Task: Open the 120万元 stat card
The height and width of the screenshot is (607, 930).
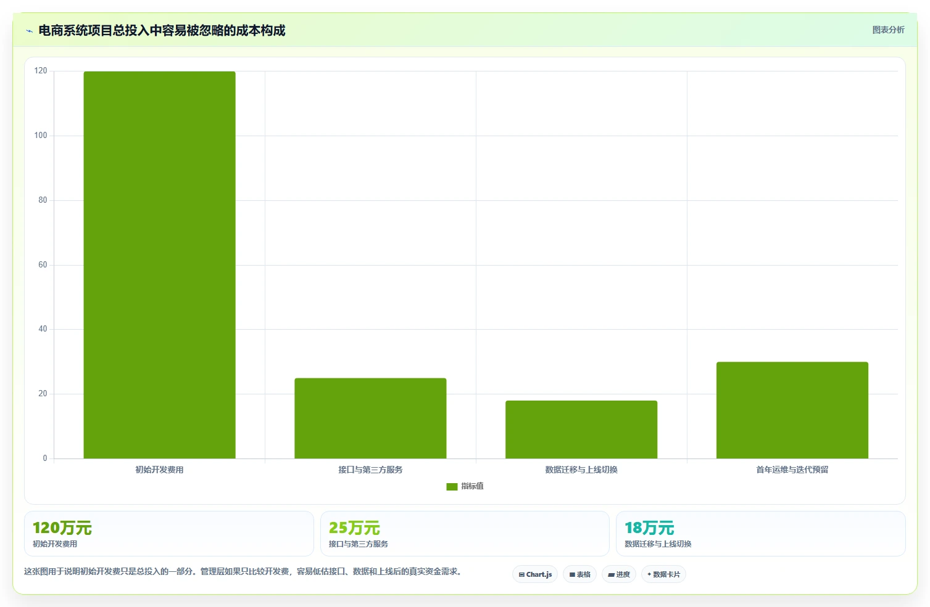Action: tap(169, 534)
